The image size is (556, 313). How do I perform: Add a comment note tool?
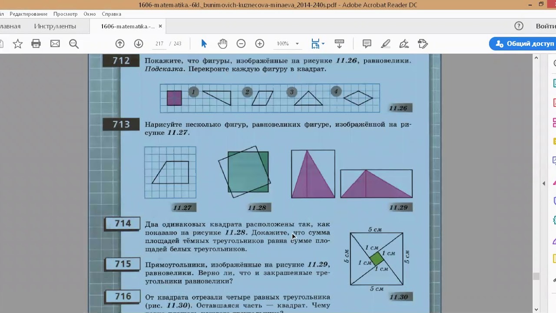pos(367,43)
